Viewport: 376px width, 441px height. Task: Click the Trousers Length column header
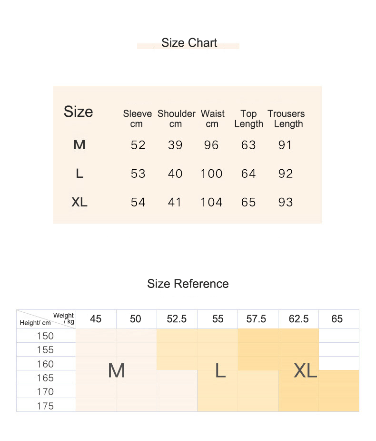click(286, 119)
